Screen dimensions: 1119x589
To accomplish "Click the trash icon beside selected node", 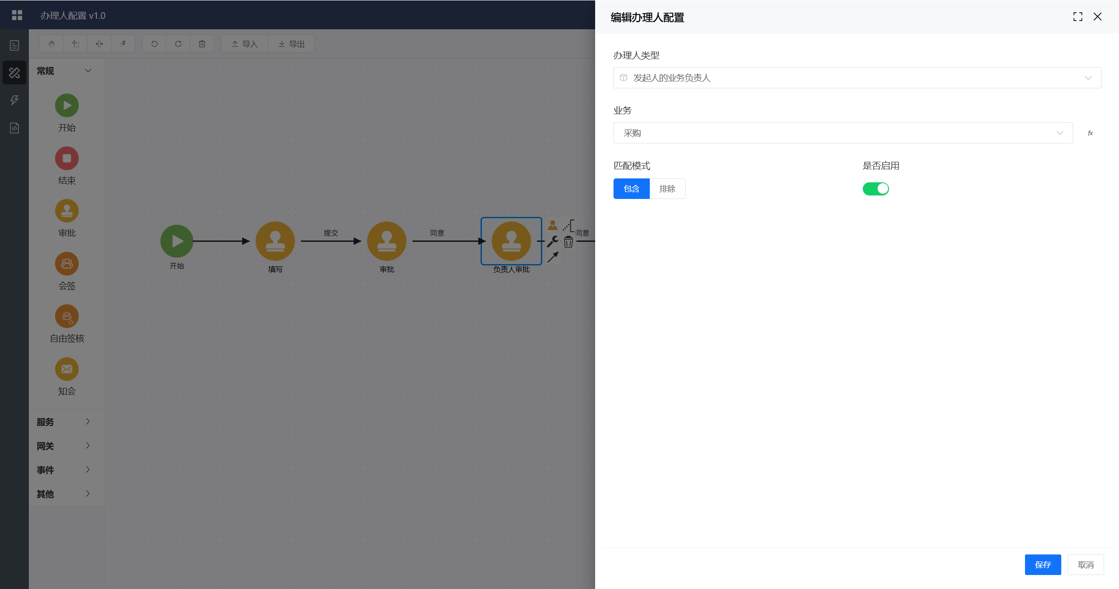I will click(568, 242).
